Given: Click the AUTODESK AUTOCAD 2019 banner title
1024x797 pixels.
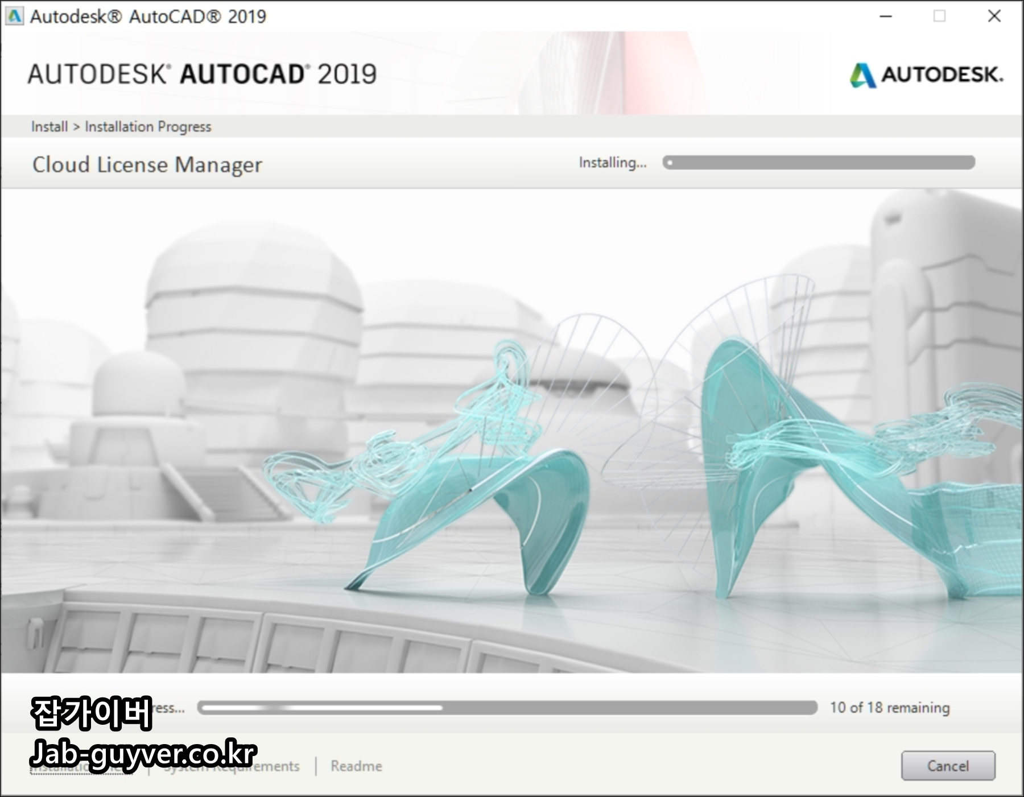Looking at the screenshot, I should pos(202,75).
